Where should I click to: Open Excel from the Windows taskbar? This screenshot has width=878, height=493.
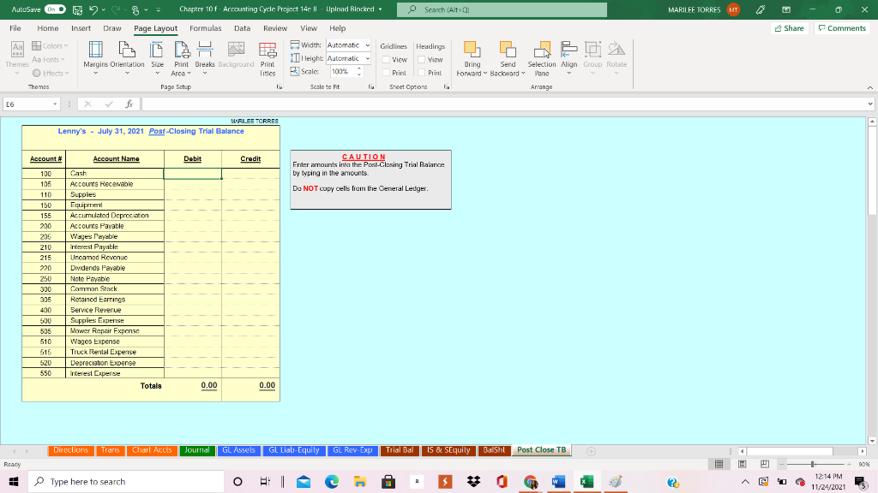point(586,481)
